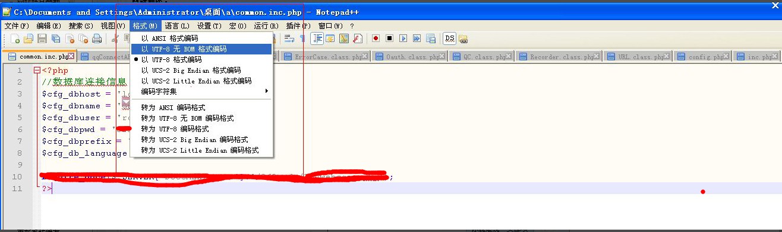The image size is (782, 232).
Task: Play back the recorded macro icon
Action: click(403, 38)
